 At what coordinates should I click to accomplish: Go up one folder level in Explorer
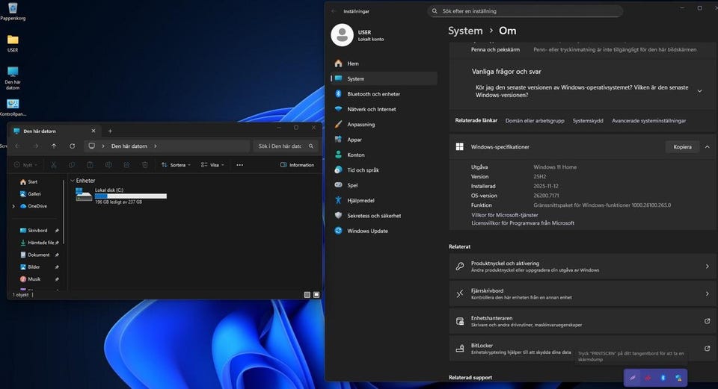54,146
